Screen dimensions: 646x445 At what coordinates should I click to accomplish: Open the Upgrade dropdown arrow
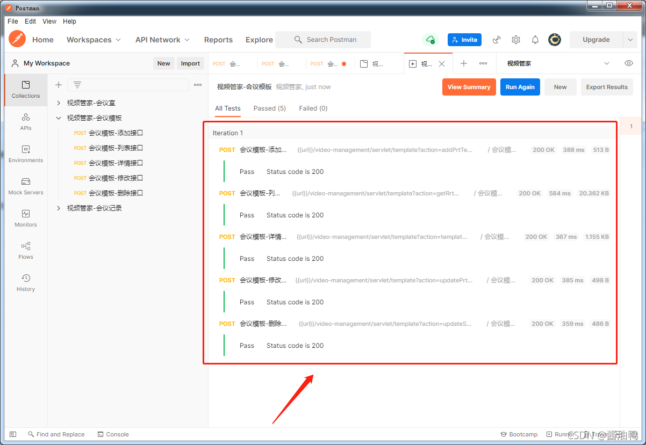point(630,40)
